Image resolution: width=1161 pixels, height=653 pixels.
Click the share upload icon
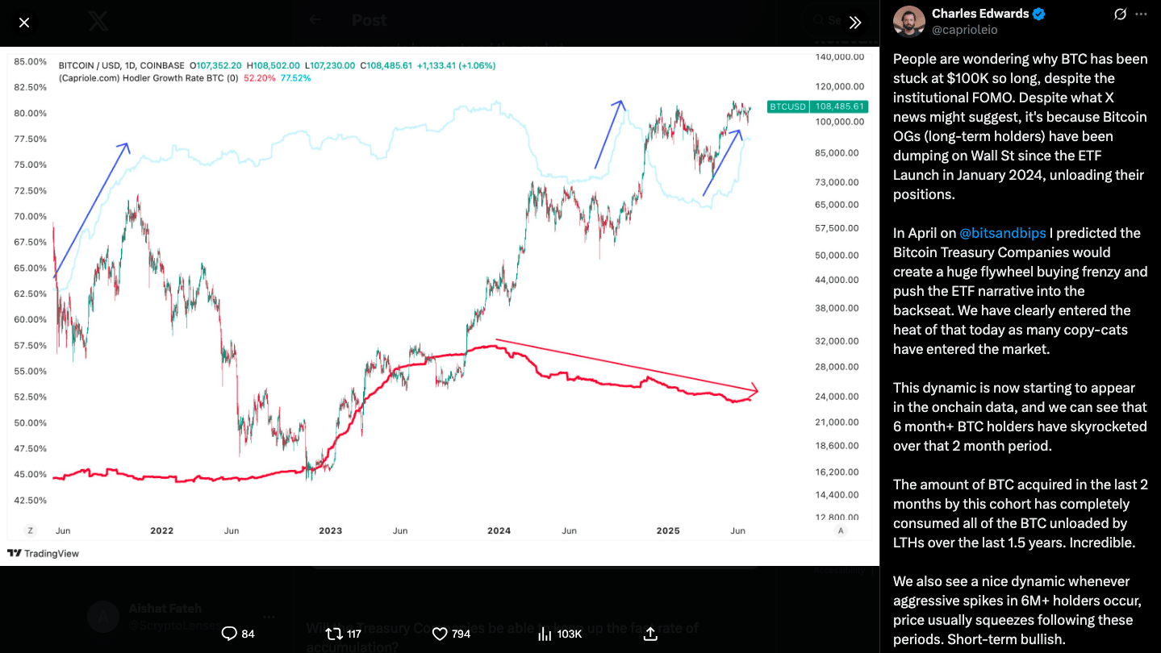pos(650,634)
